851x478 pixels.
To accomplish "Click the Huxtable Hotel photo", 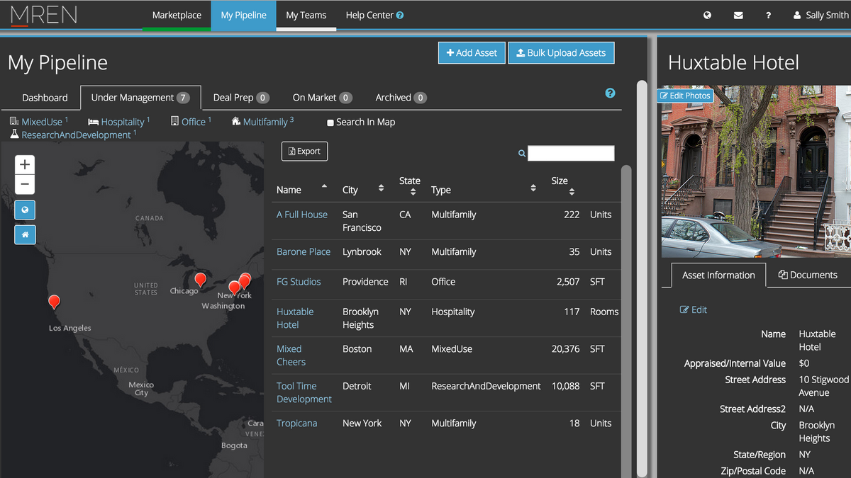I will click(756, 171).
